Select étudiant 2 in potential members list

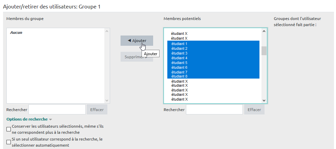point(179,48)
